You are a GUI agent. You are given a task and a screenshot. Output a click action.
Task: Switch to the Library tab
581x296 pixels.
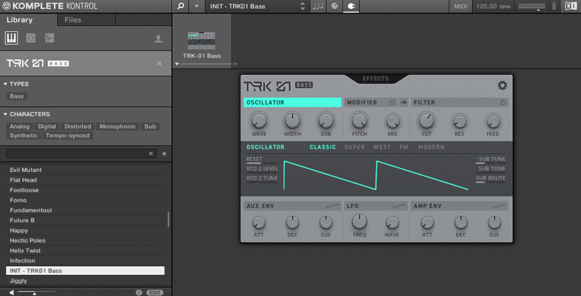pos(19,20)
